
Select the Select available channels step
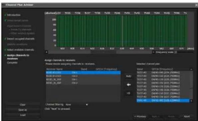pos(21,50)
